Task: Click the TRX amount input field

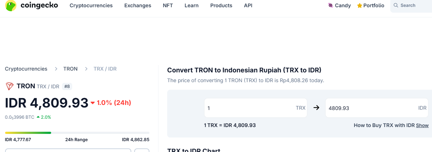Action: [256, 108]
